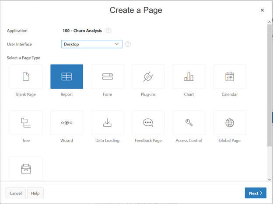273x204 pixels.
Task: Pick the Global Page globe icon
Action: (230, 123)
